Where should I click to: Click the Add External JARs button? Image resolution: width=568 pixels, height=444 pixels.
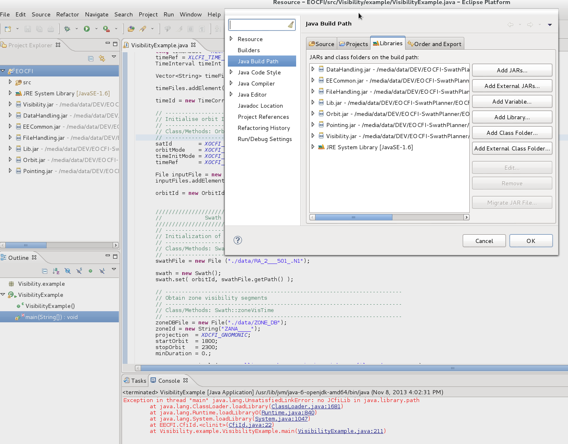512,86
